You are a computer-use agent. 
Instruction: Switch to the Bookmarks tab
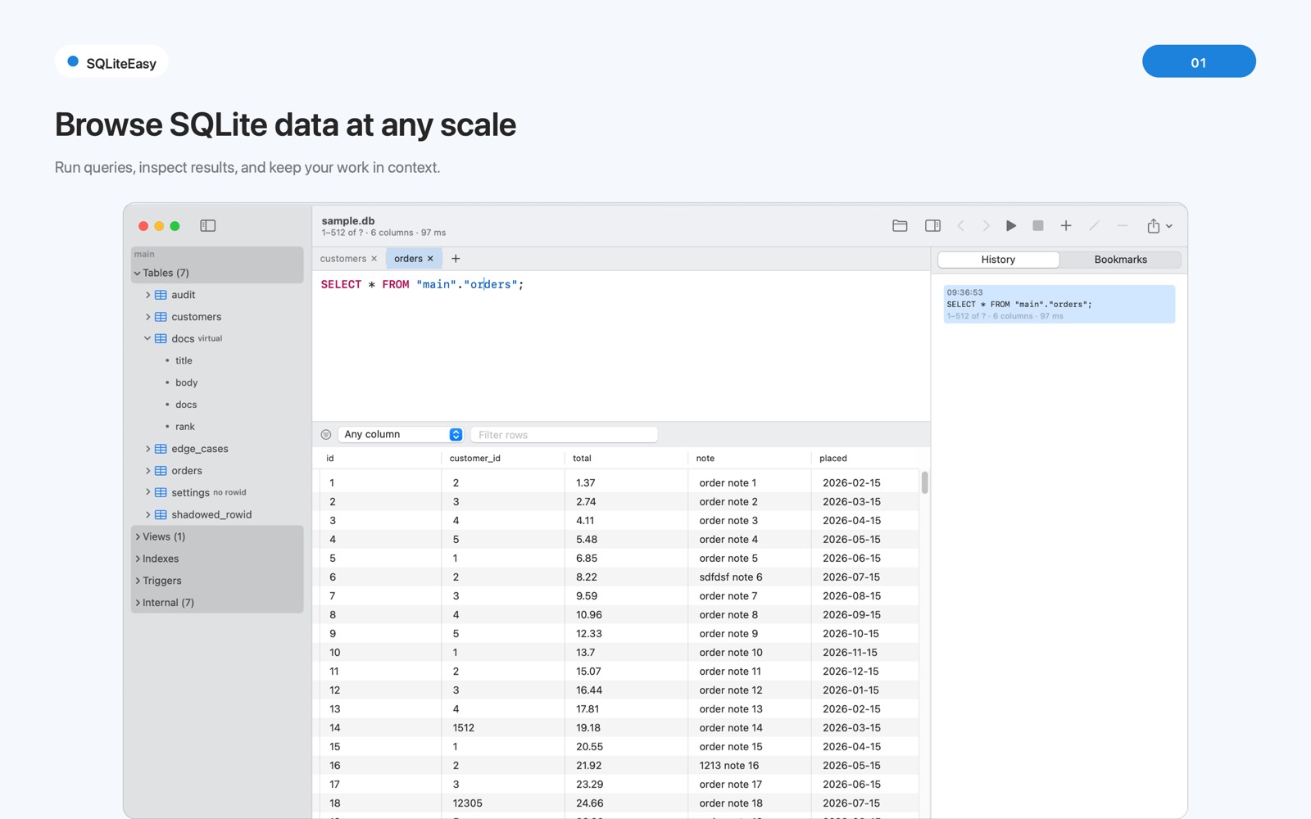1120,260
